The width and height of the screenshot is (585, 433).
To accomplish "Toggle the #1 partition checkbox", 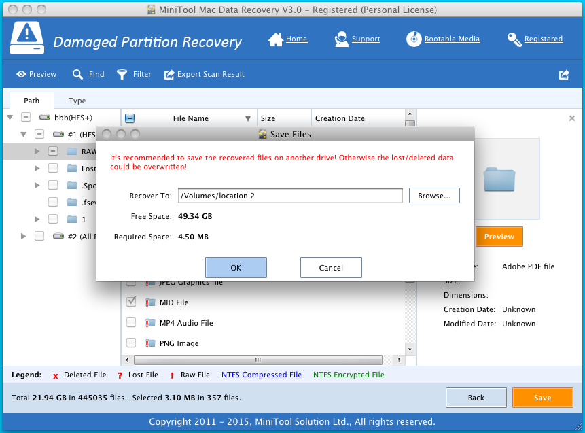I will pyautogui.click(x=39, y=134).
